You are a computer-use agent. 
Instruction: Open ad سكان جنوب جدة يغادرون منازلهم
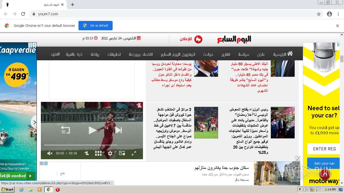click(x=222, y=168)
